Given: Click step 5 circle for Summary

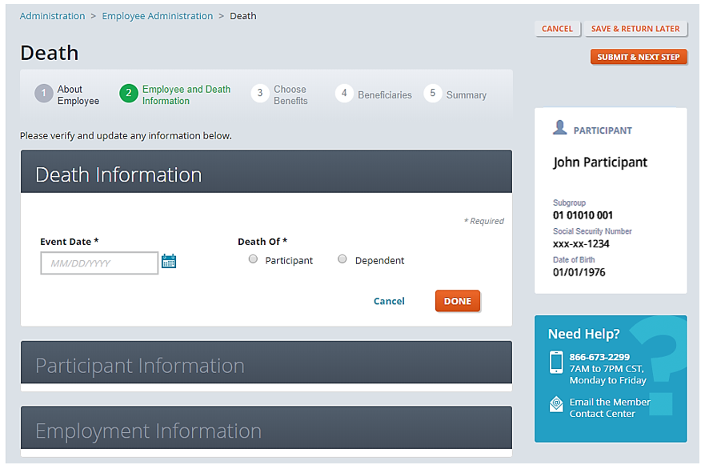Looking at the screenshot, I should coord(432,94).
